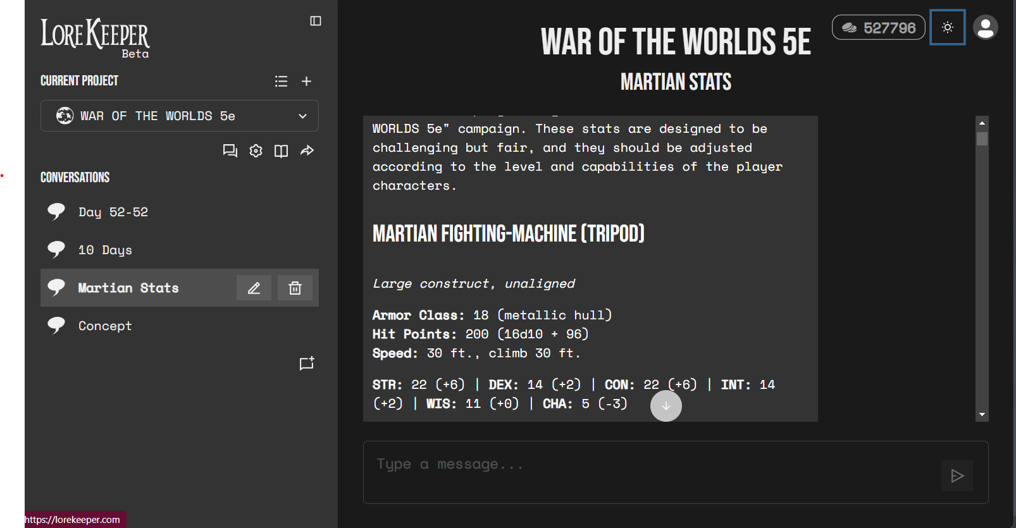Jump to bottom with down arrow button
Image resolution: width=1016 pixels, height=528 pixels.
point(666,406)
